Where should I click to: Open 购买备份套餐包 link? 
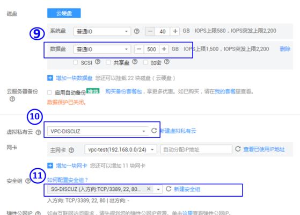coord(124,91)
